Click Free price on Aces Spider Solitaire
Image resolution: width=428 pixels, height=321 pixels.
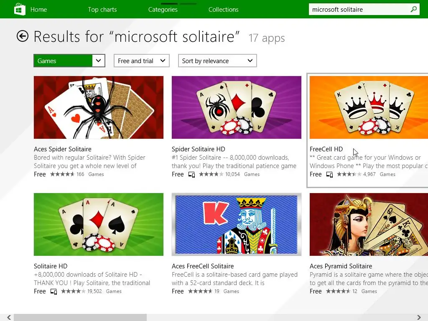[x=40, y=174]
